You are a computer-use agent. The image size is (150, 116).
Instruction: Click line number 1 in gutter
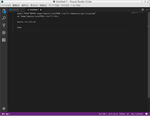coord(13,13)
